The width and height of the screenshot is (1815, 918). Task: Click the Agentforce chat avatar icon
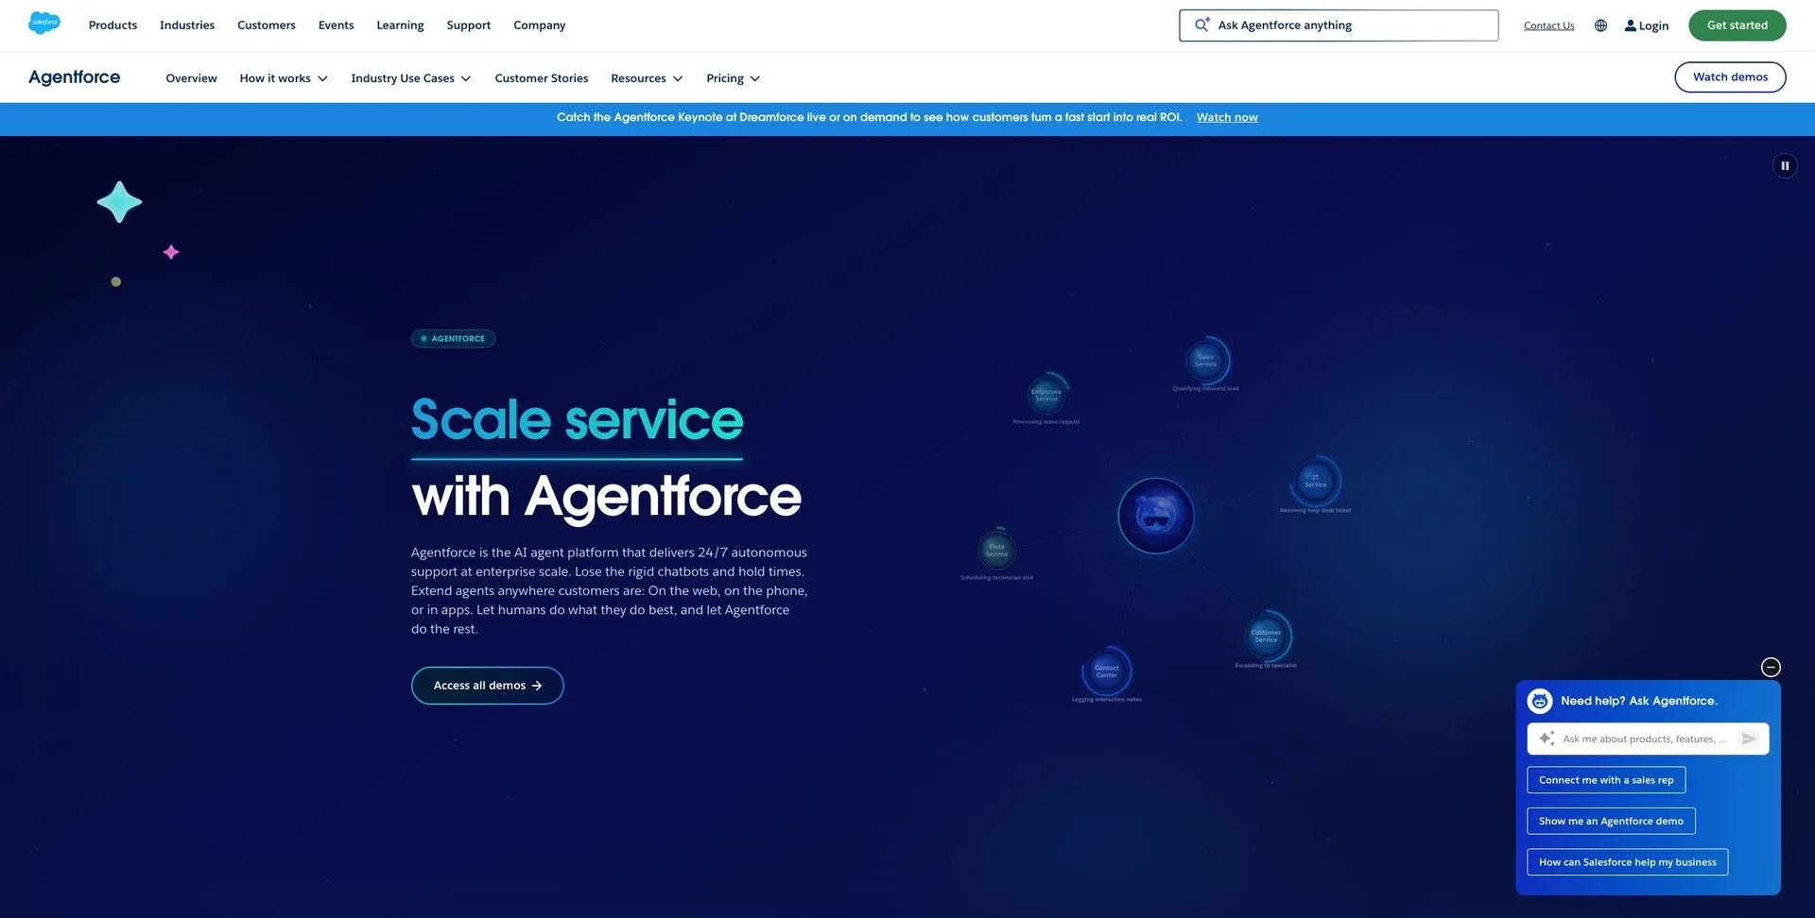pos(1540,701)
